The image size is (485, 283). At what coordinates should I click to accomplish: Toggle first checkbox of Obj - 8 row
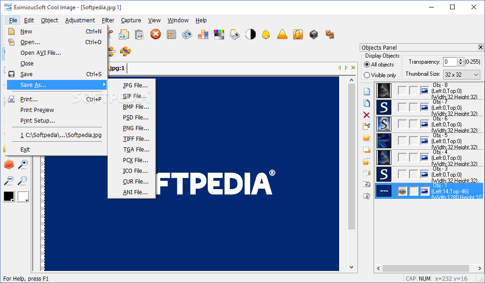tap(402, 91)
